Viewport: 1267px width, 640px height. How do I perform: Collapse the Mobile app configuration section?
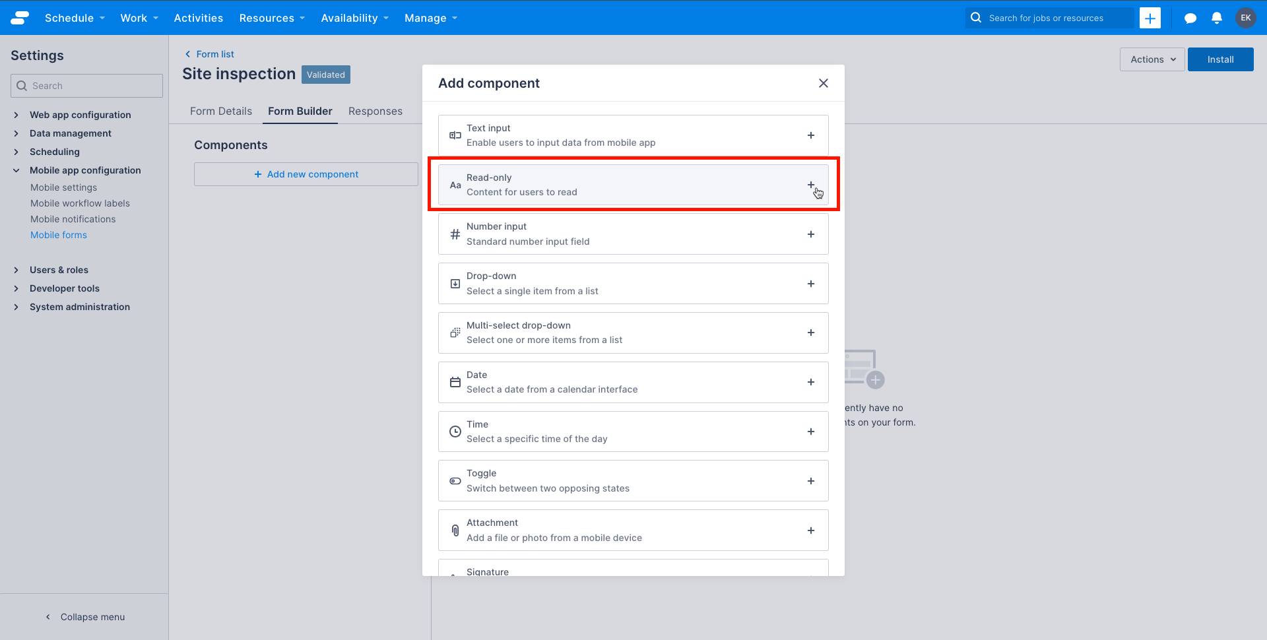pos(84,170)
